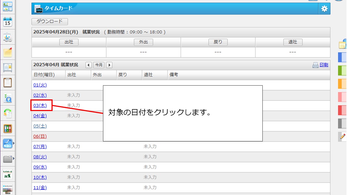The width and height of the screenshot is (347, 195).
Task: Click the 出社 clock-in button
Action: [x=69, y=42]
